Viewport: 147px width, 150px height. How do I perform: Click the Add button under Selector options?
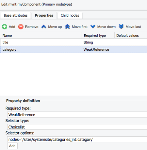pyautogui.click(x=12, y=146)
